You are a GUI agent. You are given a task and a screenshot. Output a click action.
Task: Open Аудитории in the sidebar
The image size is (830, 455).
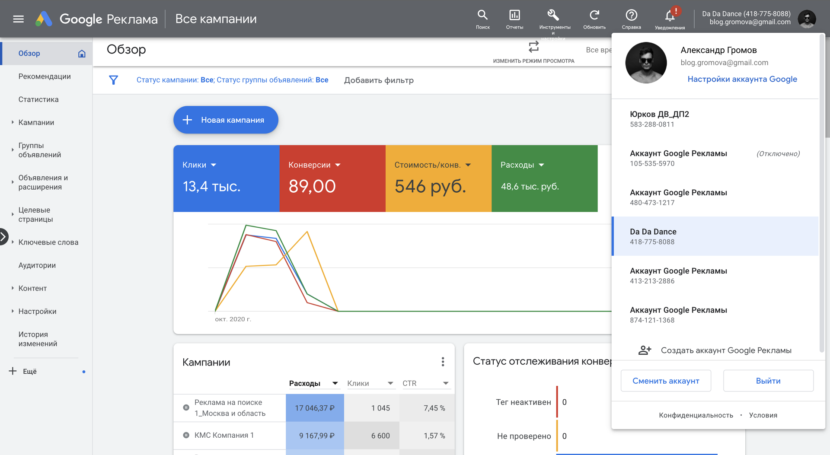click(x=37, y=265)
